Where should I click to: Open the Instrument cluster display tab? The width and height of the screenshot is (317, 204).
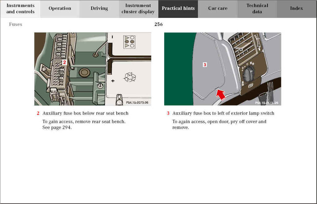coord(138,9)
